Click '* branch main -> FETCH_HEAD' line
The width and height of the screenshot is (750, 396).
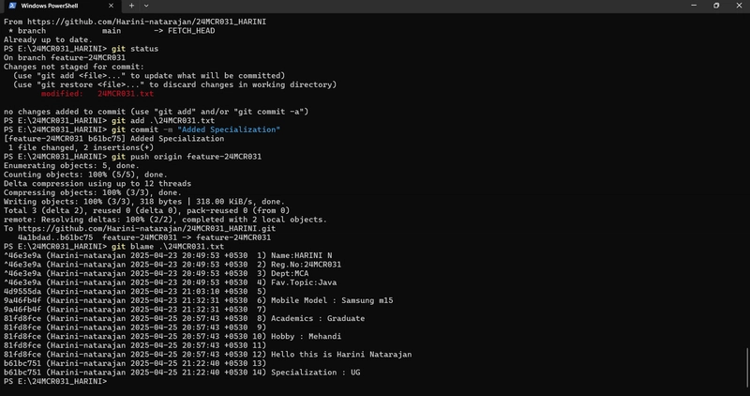pos(112,31)
